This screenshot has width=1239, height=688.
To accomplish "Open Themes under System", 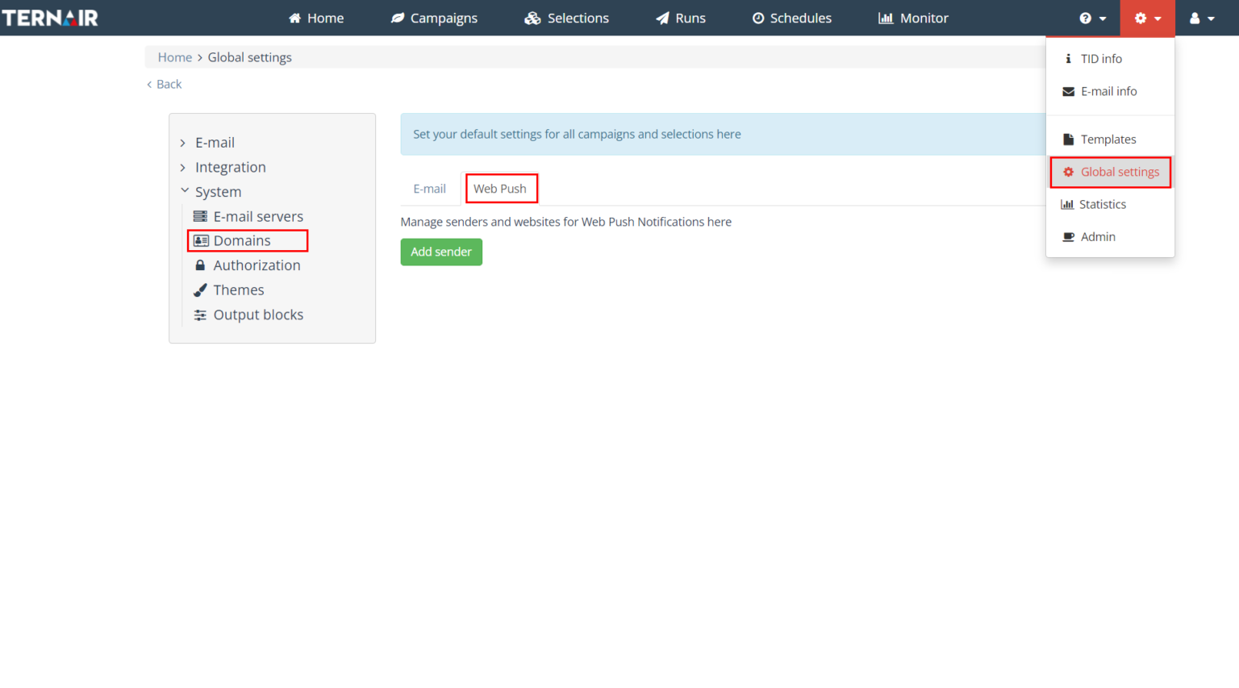I will [x=229, y=290].
